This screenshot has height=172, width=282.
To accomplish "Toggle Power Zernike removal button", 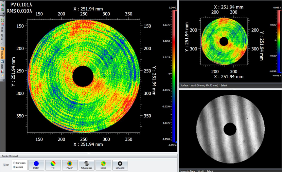I will [x=70, y=165].
